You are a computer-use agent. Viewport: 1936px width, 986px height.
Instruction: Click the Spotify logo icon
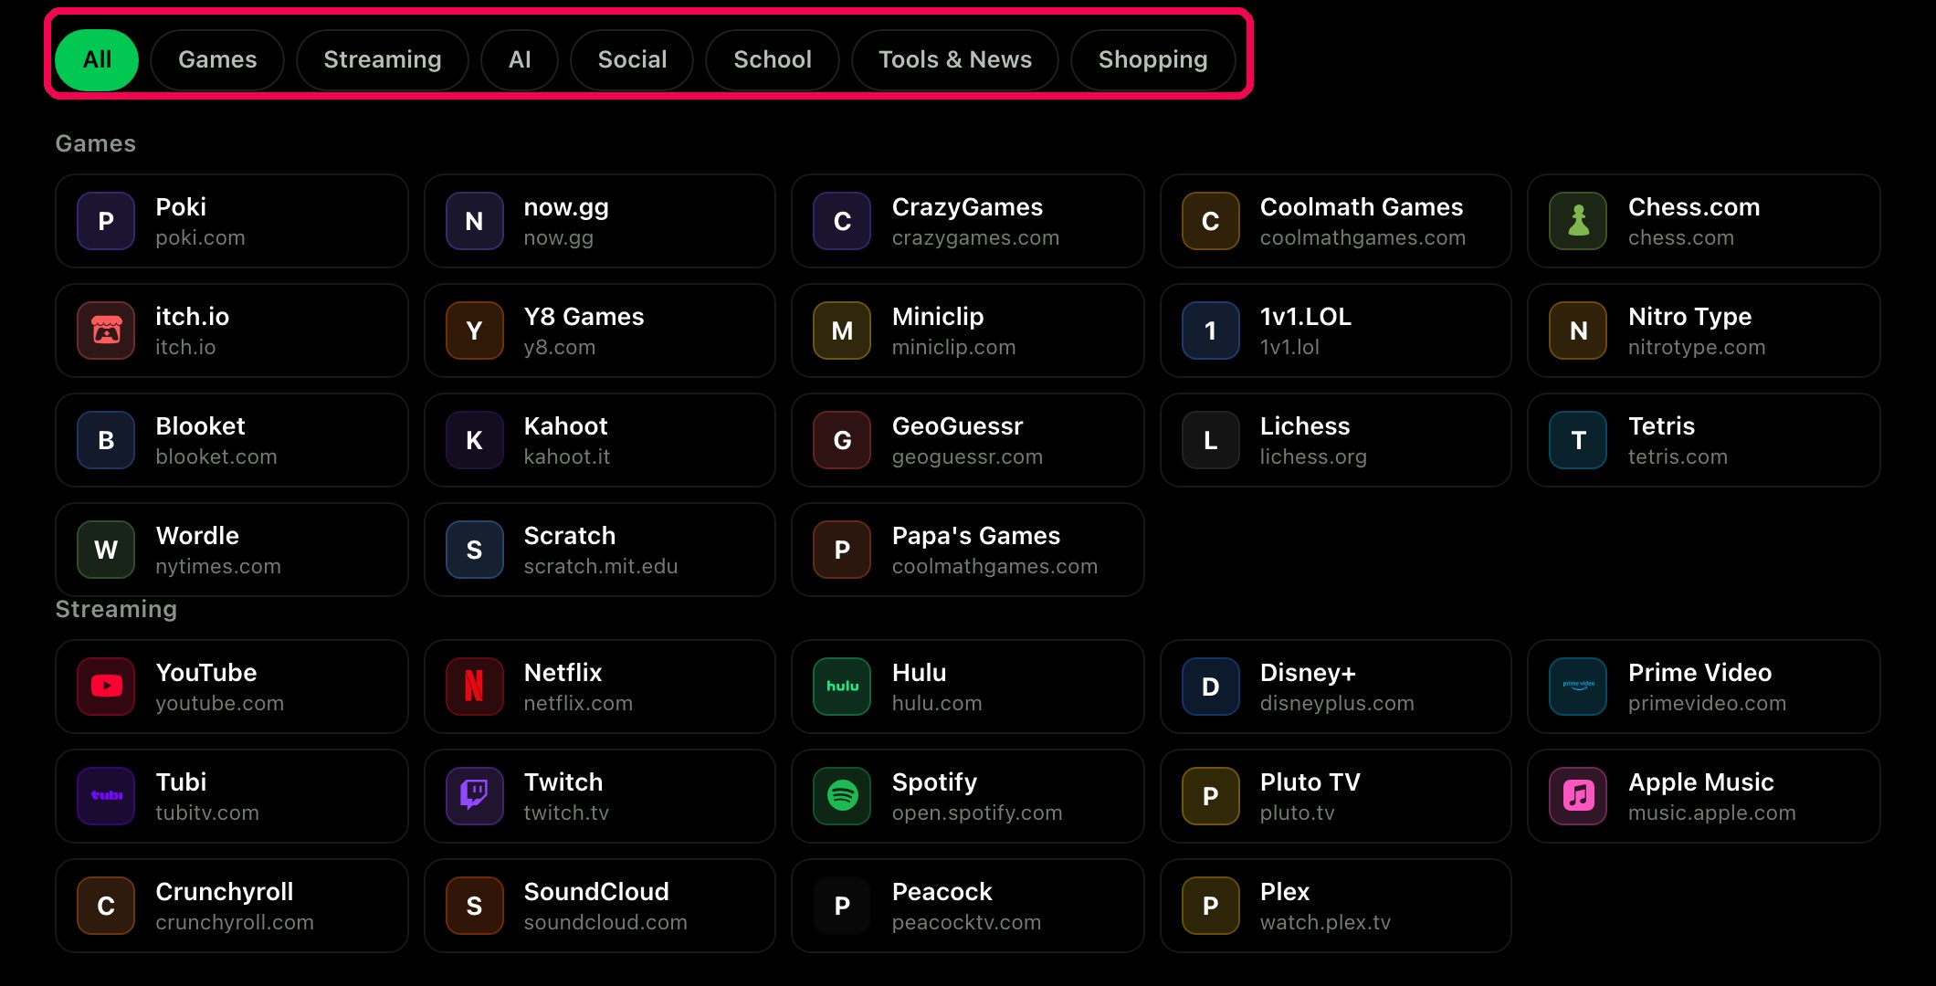[x=842, y=796]
